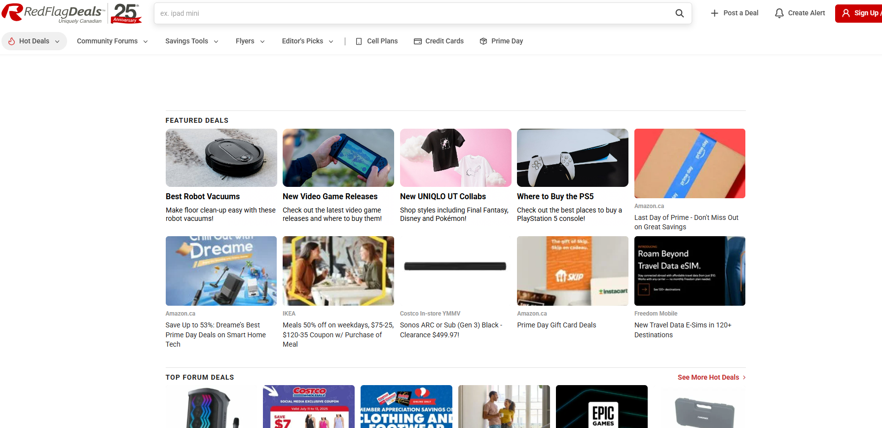Screen dimensions: 882x428
Task: Click the Post a Deal button
Action: [x=735, y=13]
